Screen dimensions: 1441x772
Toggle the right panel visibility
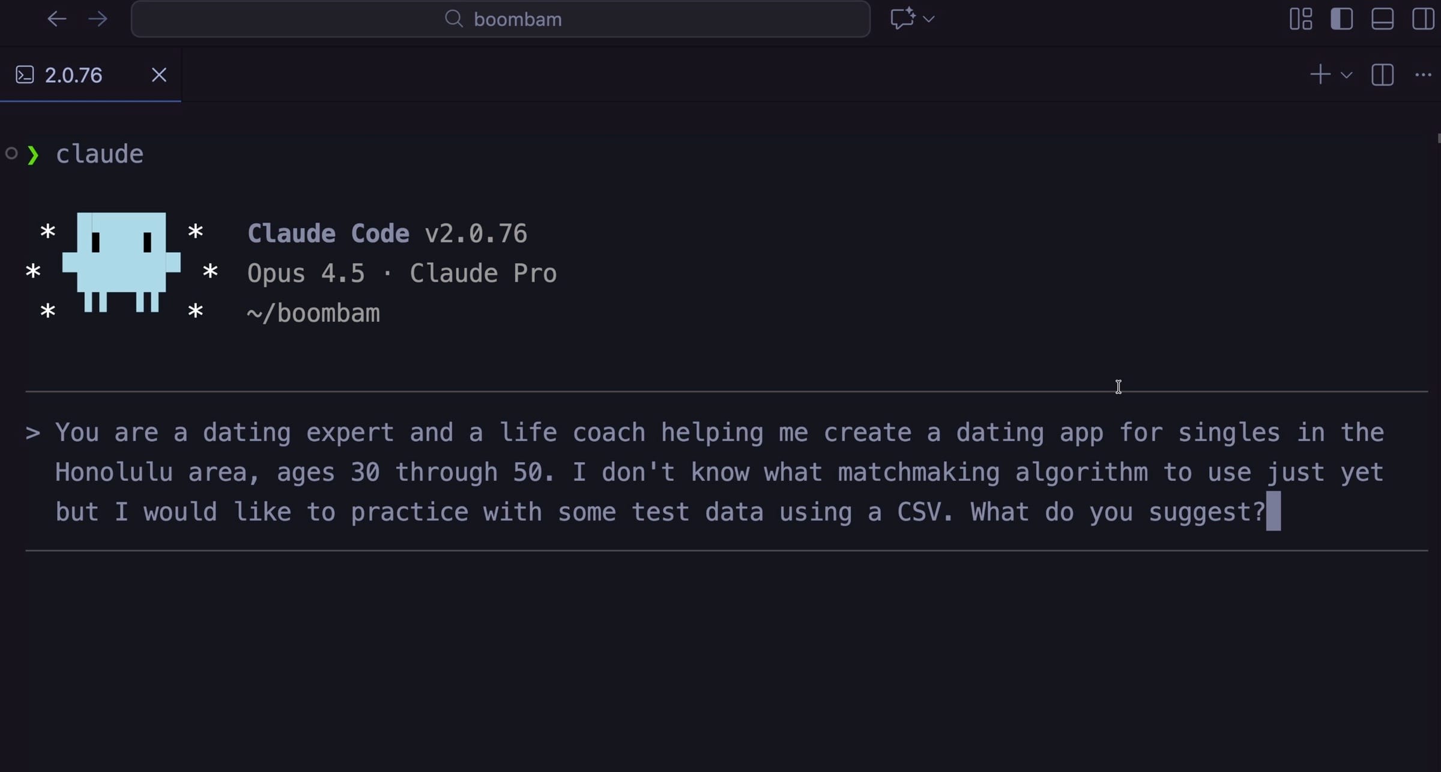tap(1423, 19)
